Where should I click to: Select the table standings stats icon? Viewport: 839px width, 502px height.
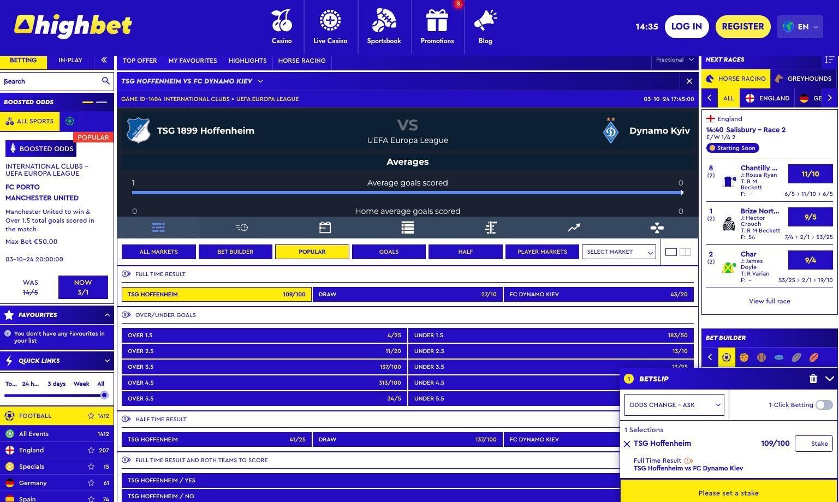coord(408,228)
